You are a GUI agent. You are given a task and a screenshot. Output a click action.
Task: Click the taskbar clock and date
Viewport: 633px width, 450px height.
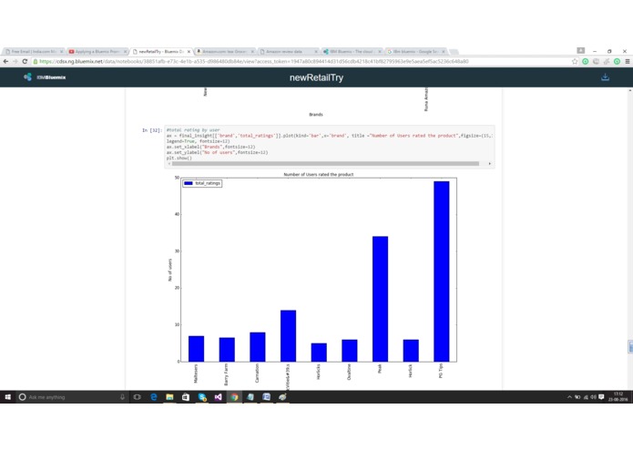[618, 397]
